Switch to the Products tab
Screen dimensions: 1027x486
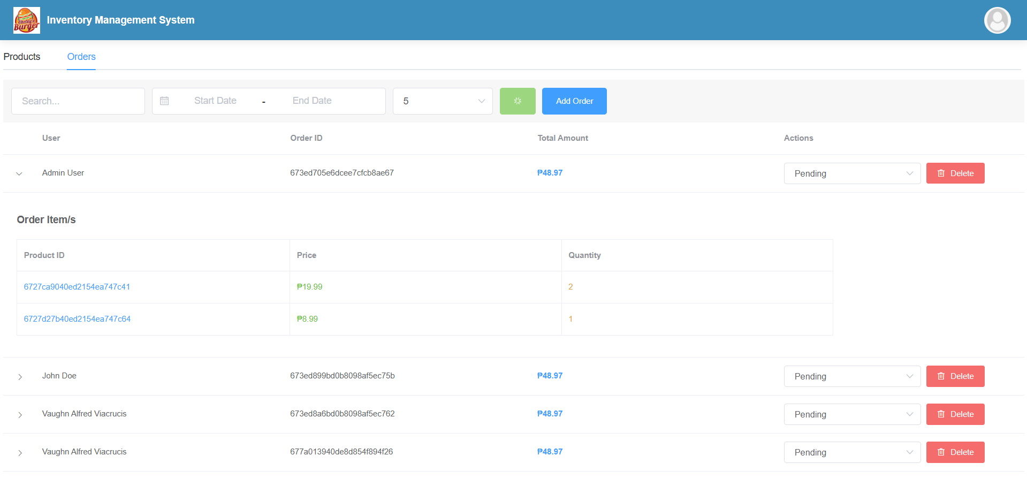point(21,56)
